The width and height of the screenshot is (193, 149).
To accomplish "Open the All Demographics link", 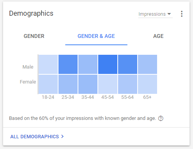I will click(x=34, y=136).
